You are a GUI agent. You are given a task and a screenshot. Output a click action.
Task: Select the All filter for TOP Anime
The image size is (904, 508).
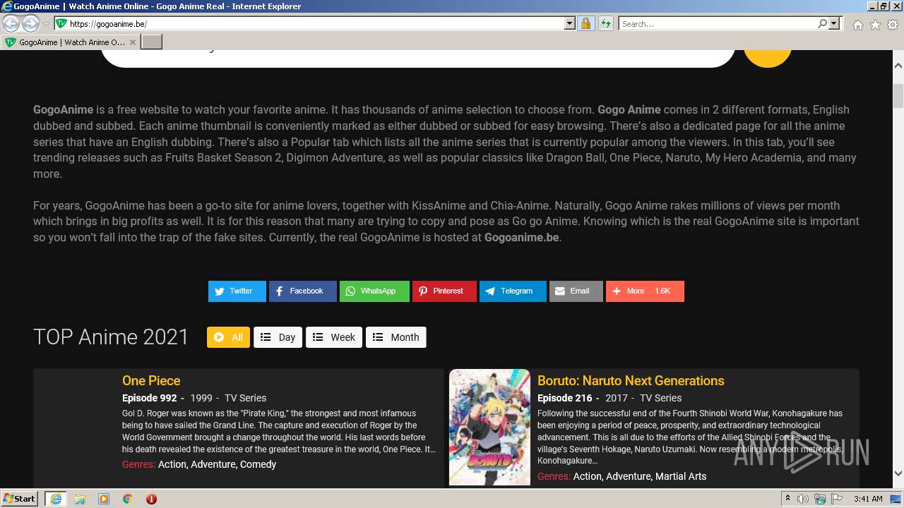(x=228, y=337)
